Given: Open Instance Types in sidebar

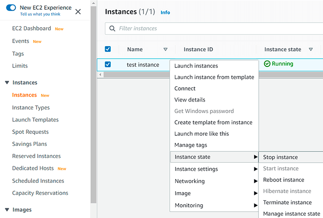Looking at the screenshot, I should click(31, 108).
